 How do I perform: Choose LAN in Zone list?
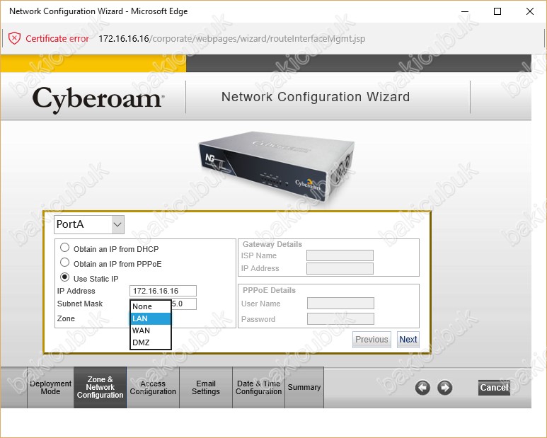click(x=150, y=318)
